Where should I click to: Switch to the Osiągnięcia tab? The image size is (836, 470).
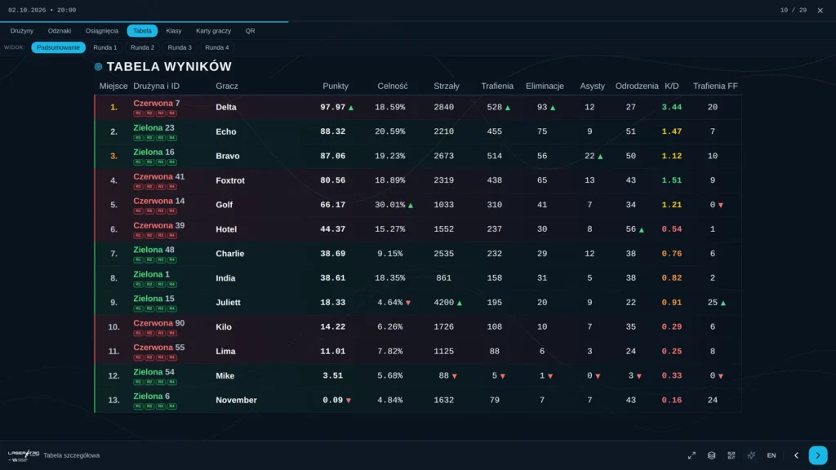coord(102,31)
